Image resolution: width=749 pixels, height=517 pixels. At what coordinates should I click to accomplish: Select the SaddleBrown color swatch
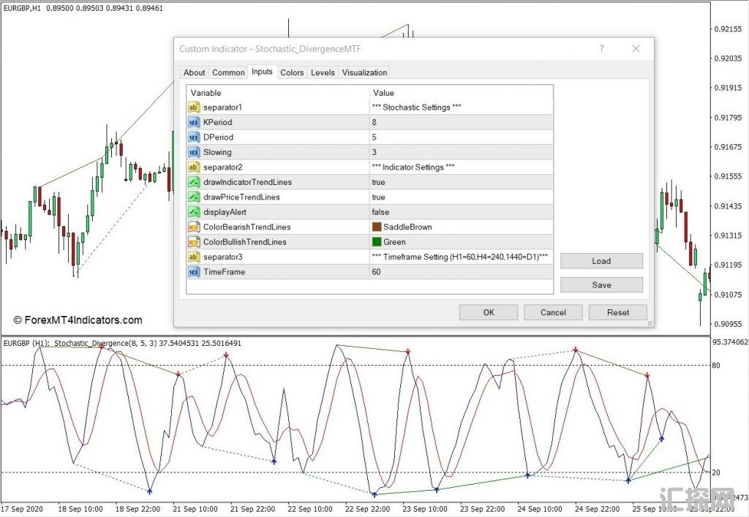point(377,227)
